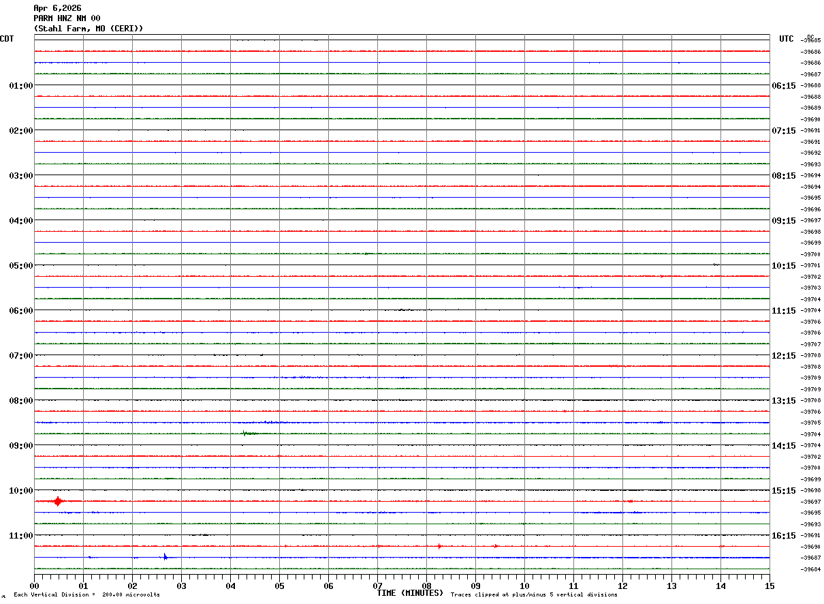Click the "(Stahl Farm, MO (CERI))" station name
This screenshot has height=604, width=824.
(x=89, y=29)
